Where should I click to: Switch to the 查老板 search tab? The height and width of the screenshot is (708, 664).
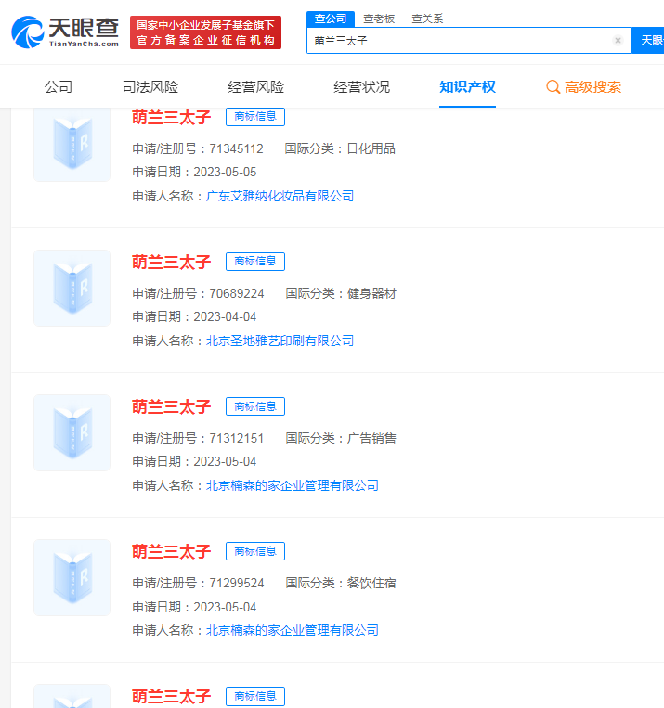[379, 19]
